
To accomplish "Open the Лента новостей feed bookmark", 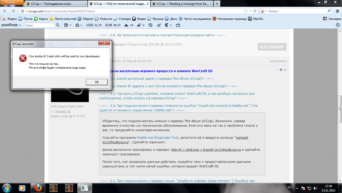I will (63, 19).
